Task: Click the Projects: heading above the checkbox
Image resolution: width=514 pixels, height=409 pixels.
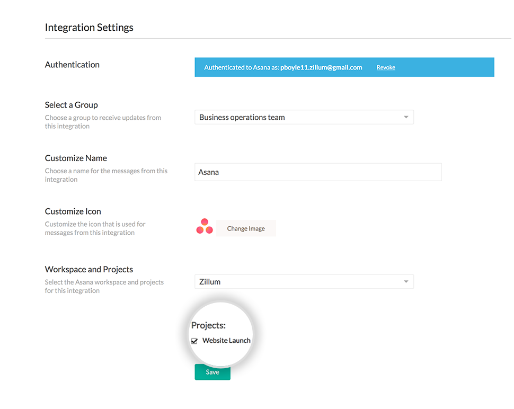Action: point(208,325)
